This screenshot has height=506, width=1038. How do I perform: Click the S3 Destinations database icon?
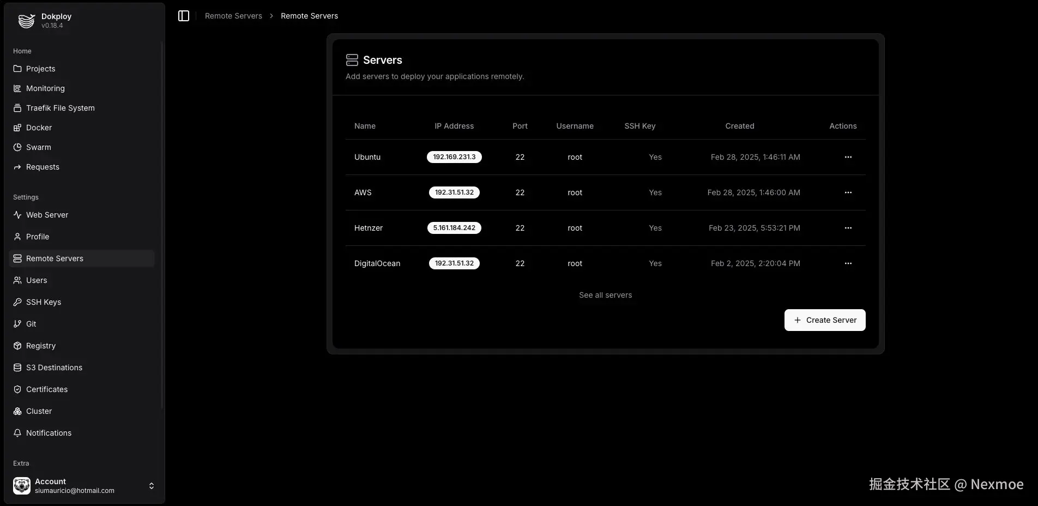tap(17, 368)
